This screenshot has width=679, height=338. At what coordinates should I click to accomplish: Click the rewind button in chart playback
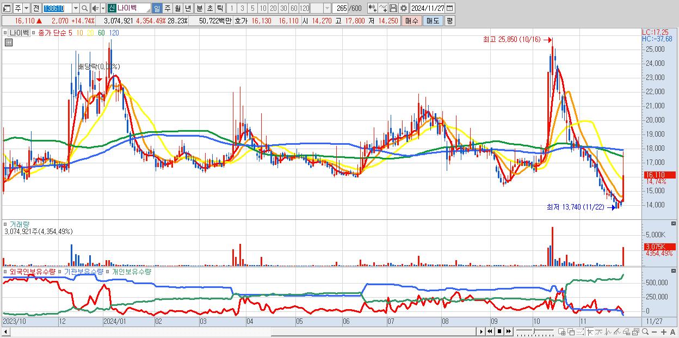coord(490,331)
